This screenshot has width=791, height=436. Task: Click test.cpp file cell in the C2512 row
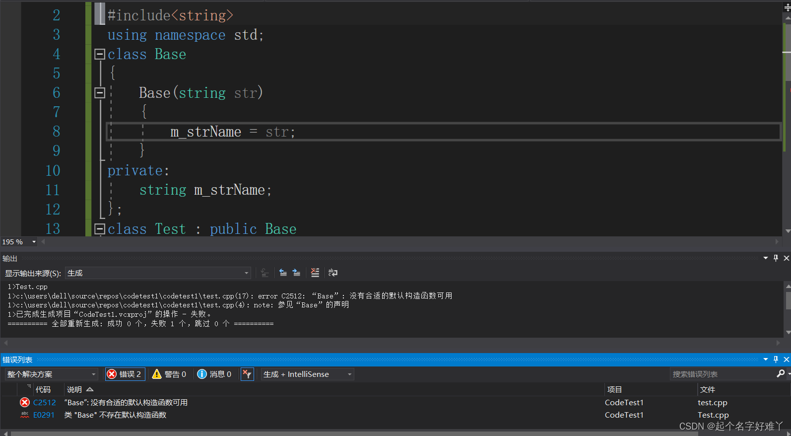pos(712,403)
